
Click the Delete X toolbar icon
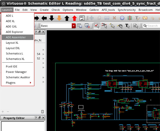(114, 18)
